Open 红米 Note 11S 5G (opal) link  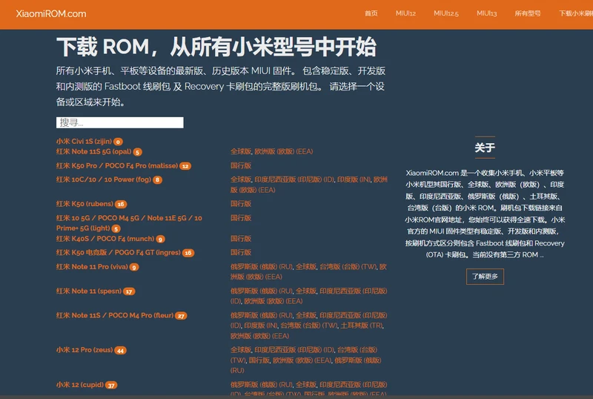coord(94,151)
